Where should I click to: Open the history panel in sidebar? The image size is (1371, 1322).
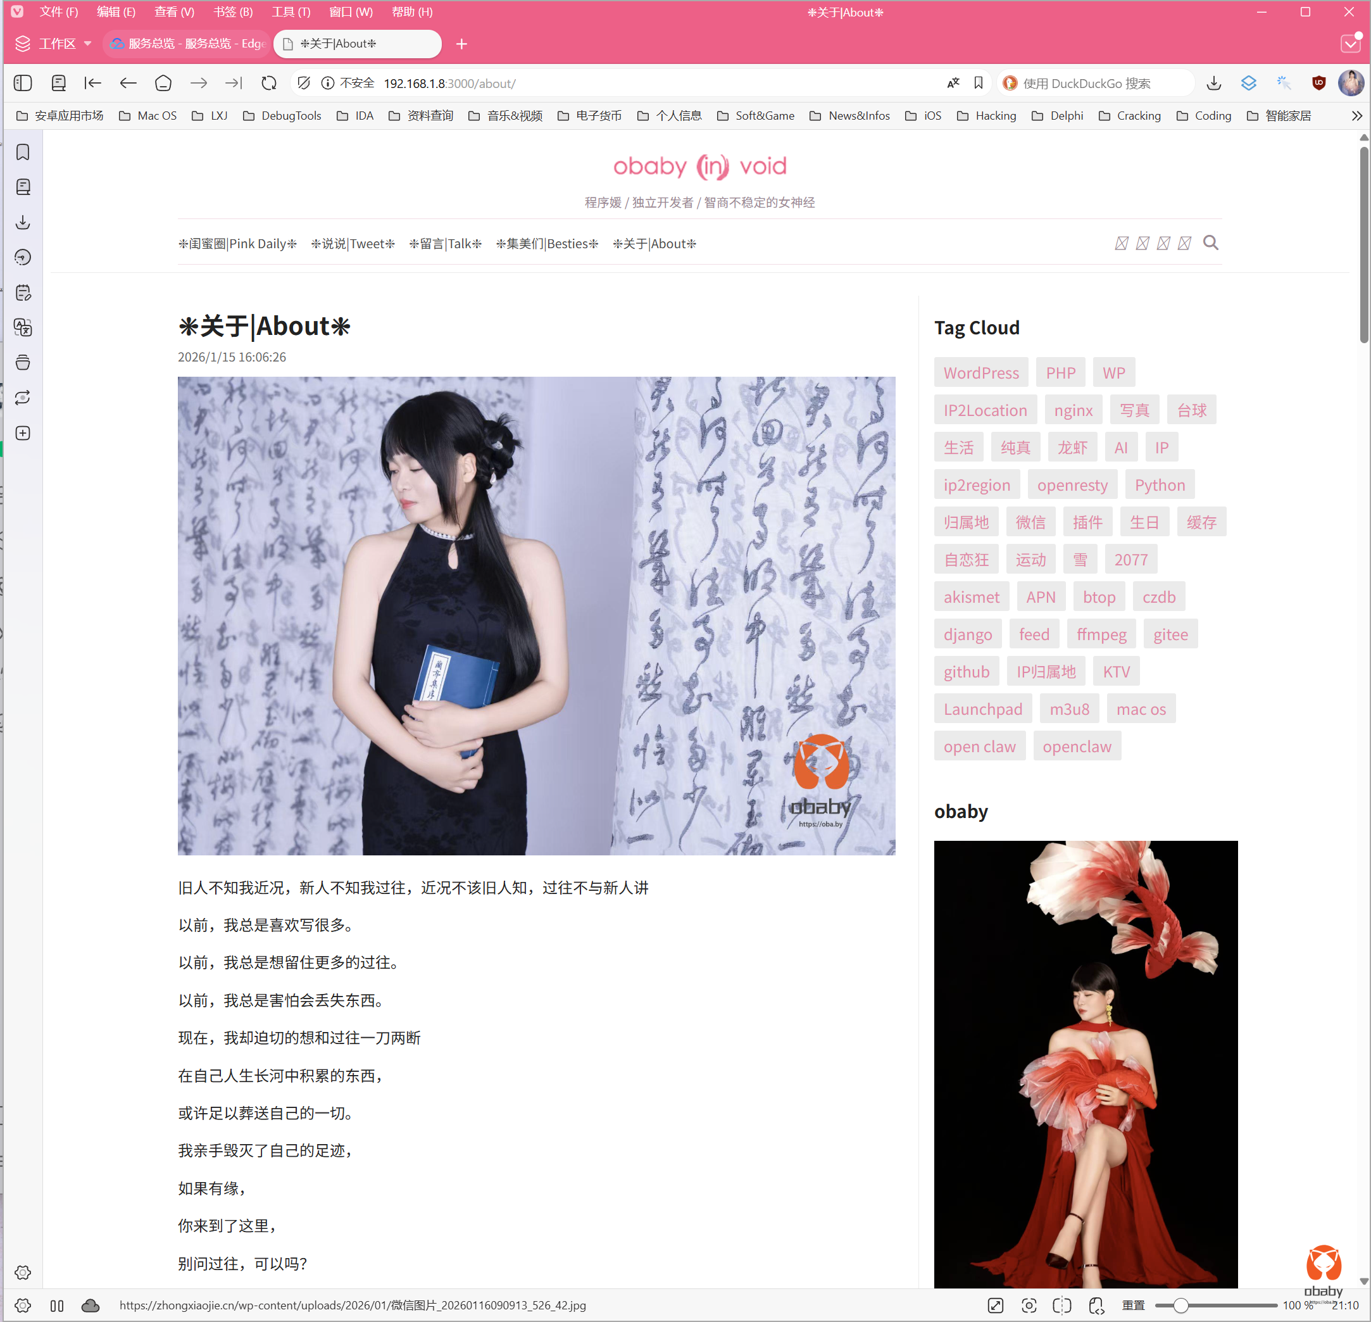click(x=23, y=258)
